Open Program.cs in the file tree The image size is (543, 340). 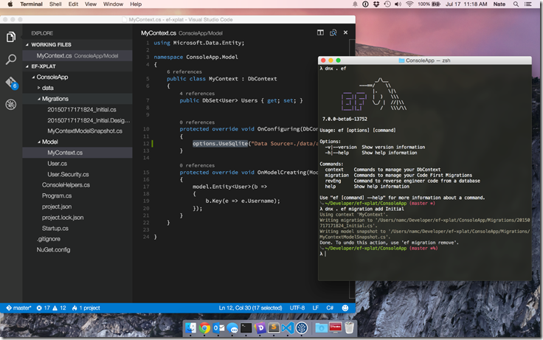click(x=57, y=196)
